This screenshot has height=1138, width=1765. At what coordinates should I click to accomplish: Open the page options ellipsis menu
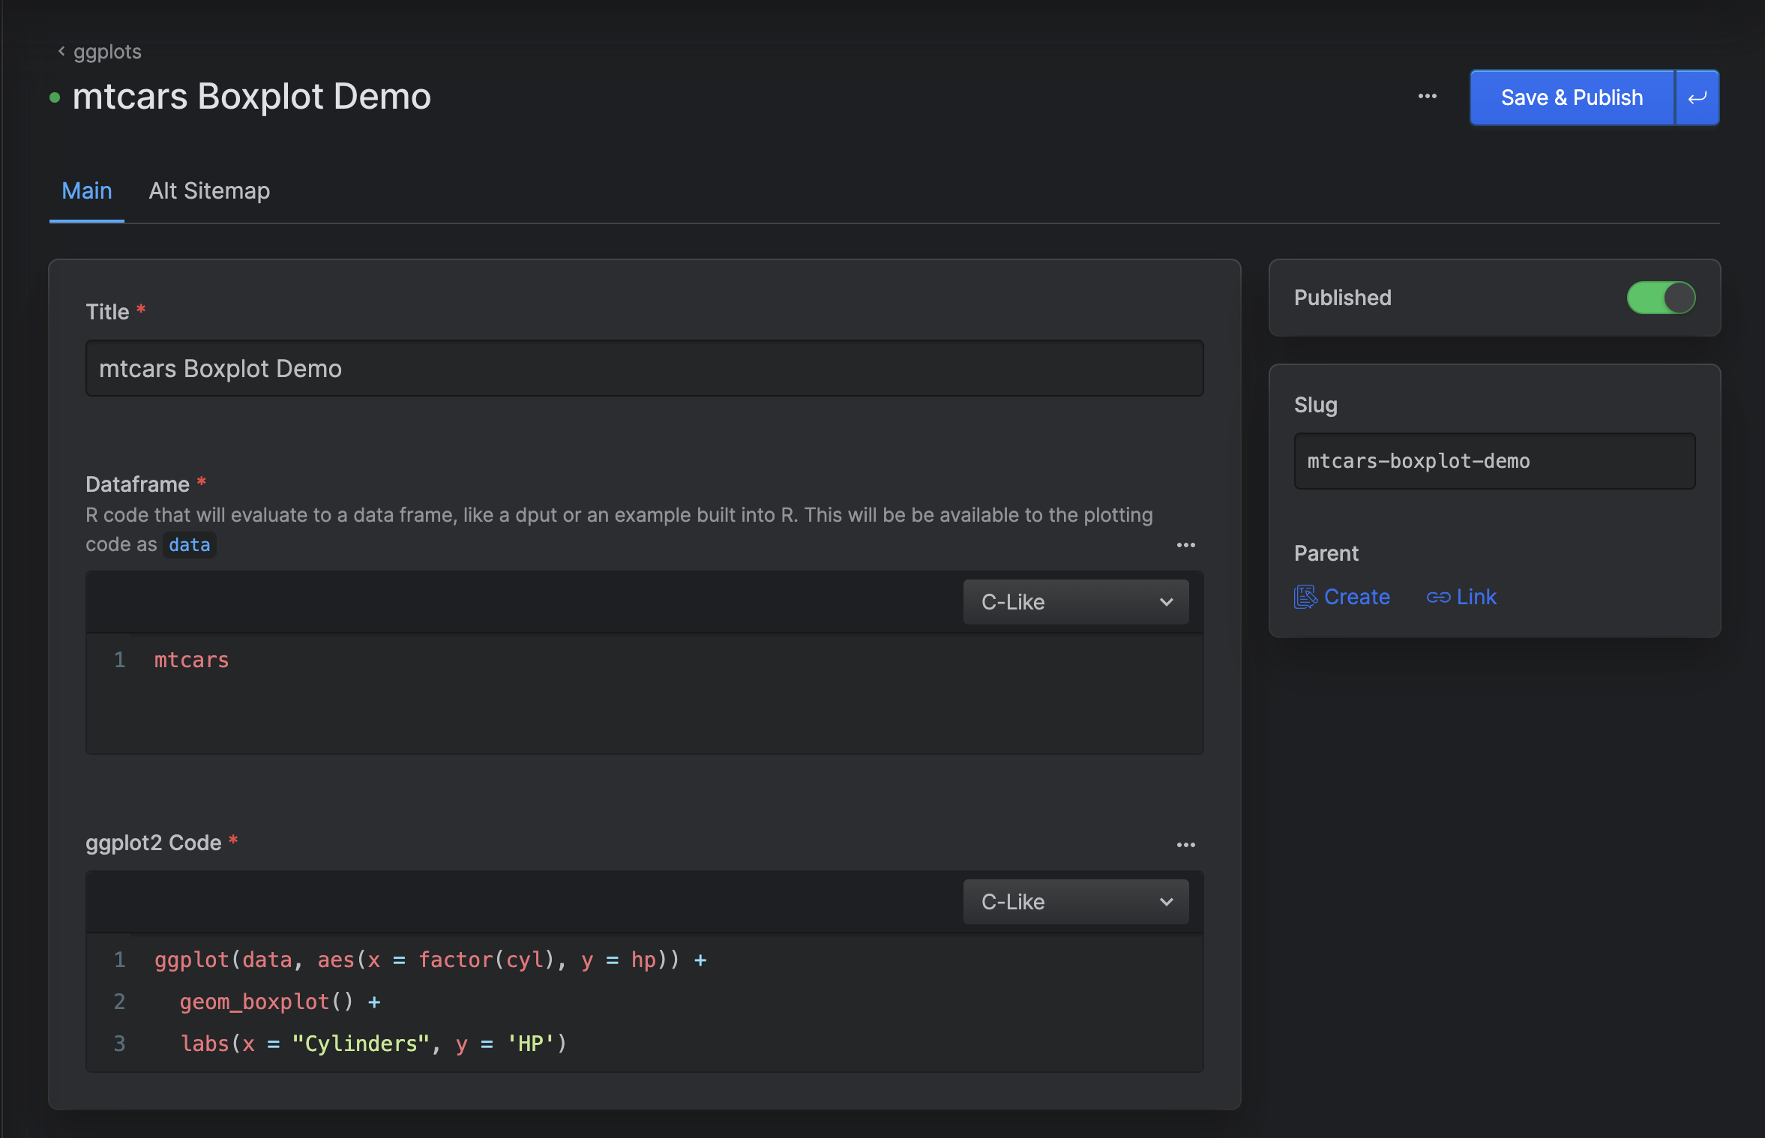click(x=1428, y=97)
